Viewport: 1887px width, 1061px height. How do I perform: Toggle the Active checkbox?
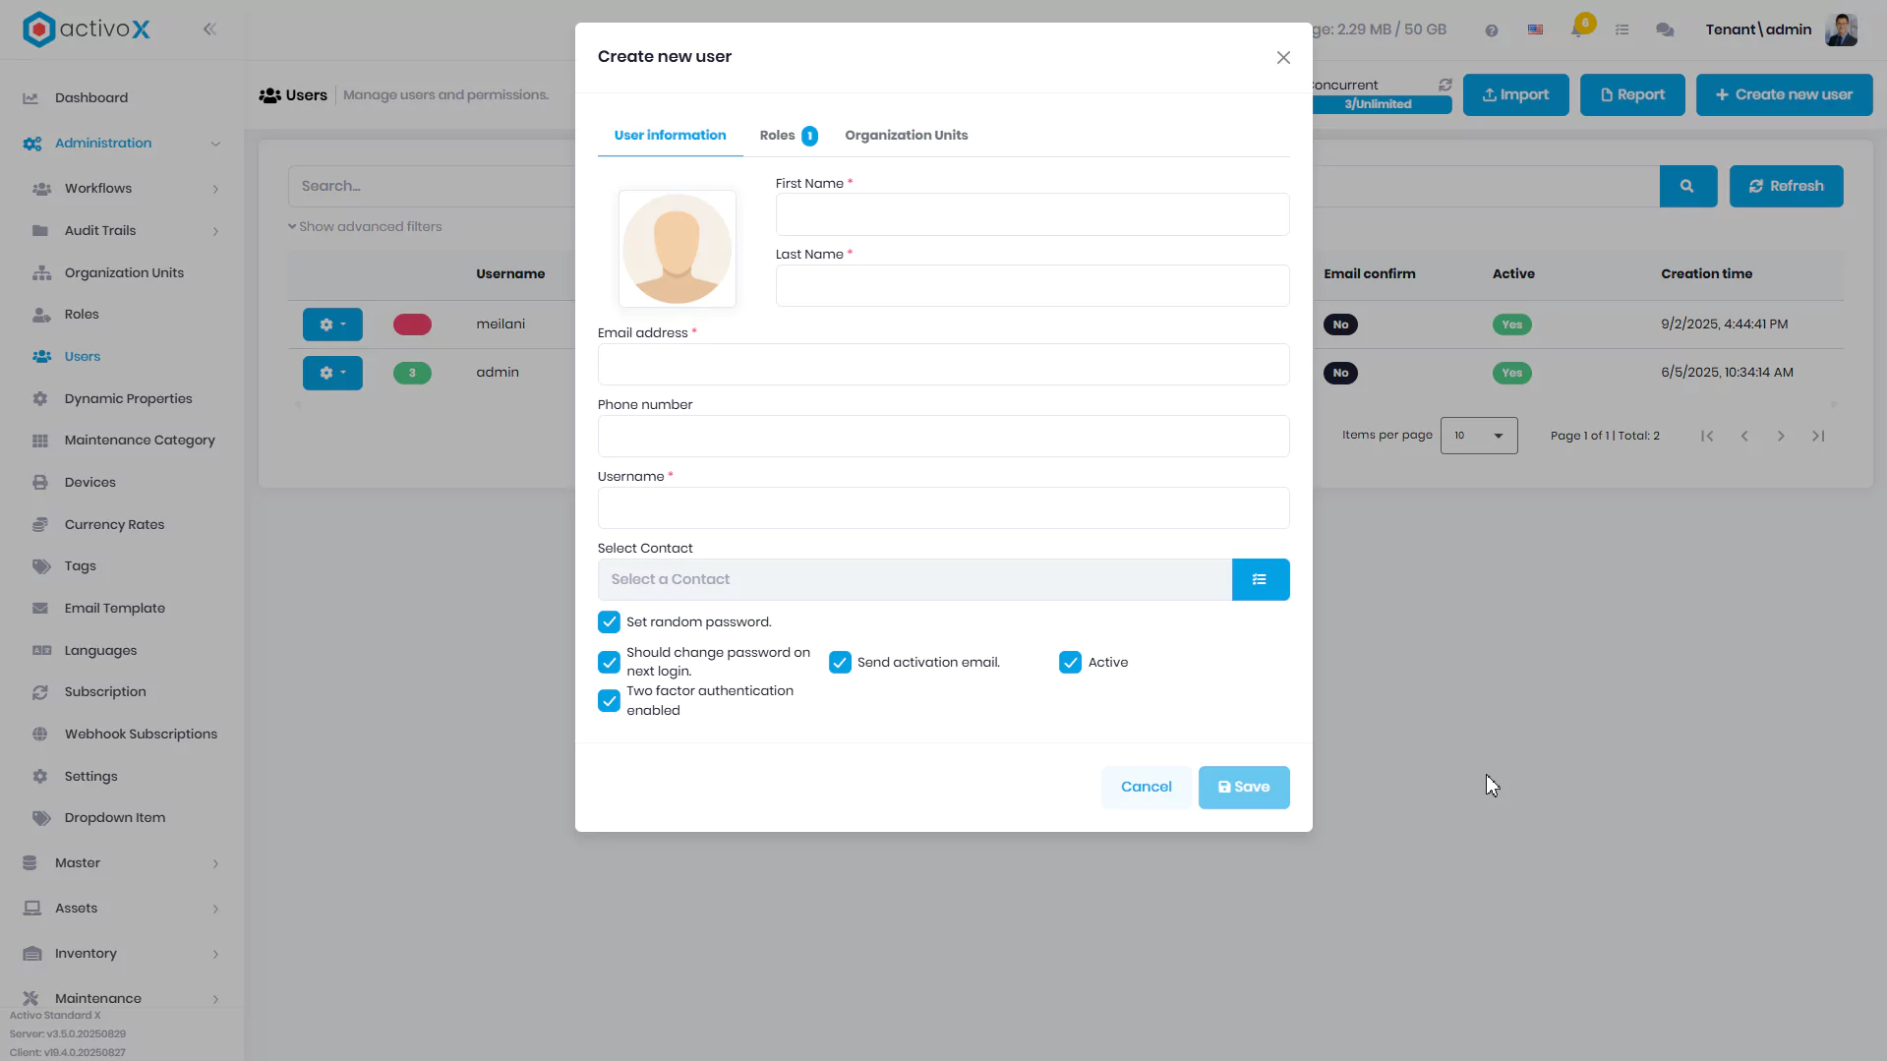coord(1070,662)
